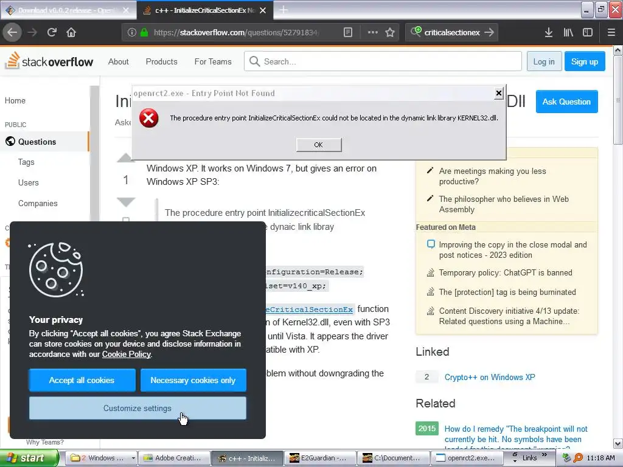
Task: Click into the Stack Overflow search box
Action: (383, 61)
